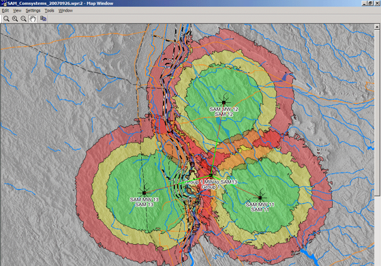The width and height of the screenshot is (381, 266).
Task: Select the zoom magnifier tool
Action: pyautogui.click(x=6, y=18)
